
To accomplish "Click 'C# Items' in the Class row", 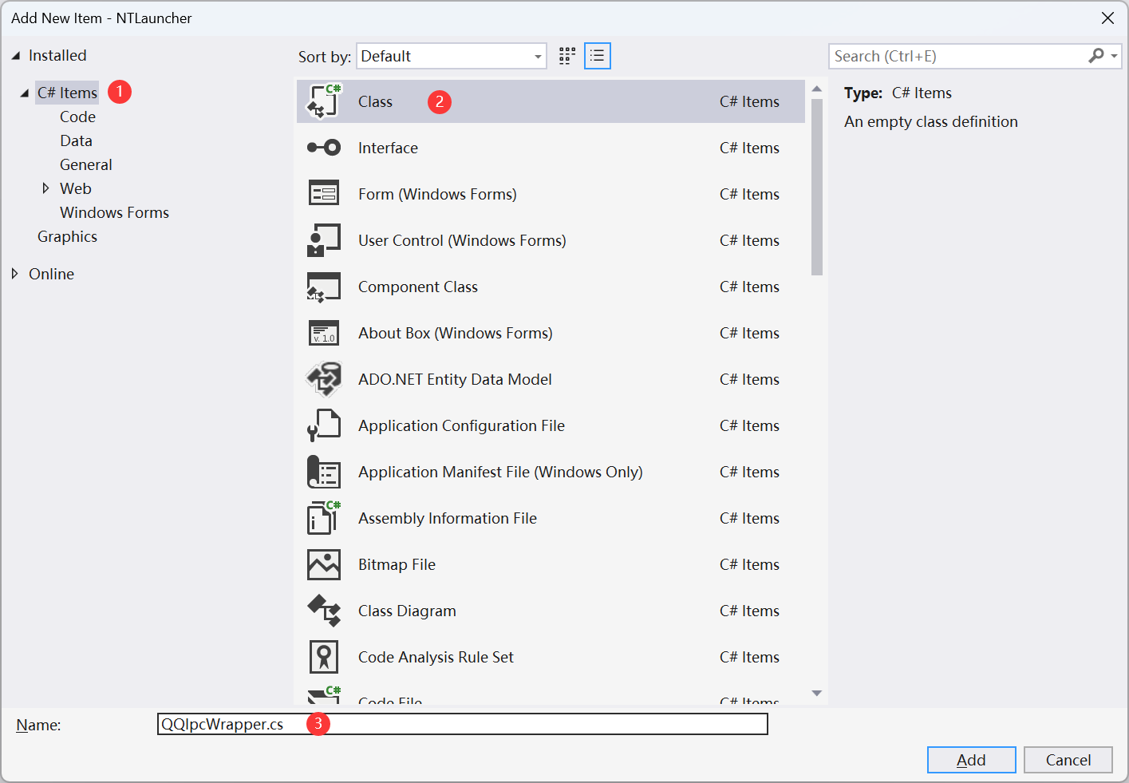I will pyautogui.click(x=749, y=101).
